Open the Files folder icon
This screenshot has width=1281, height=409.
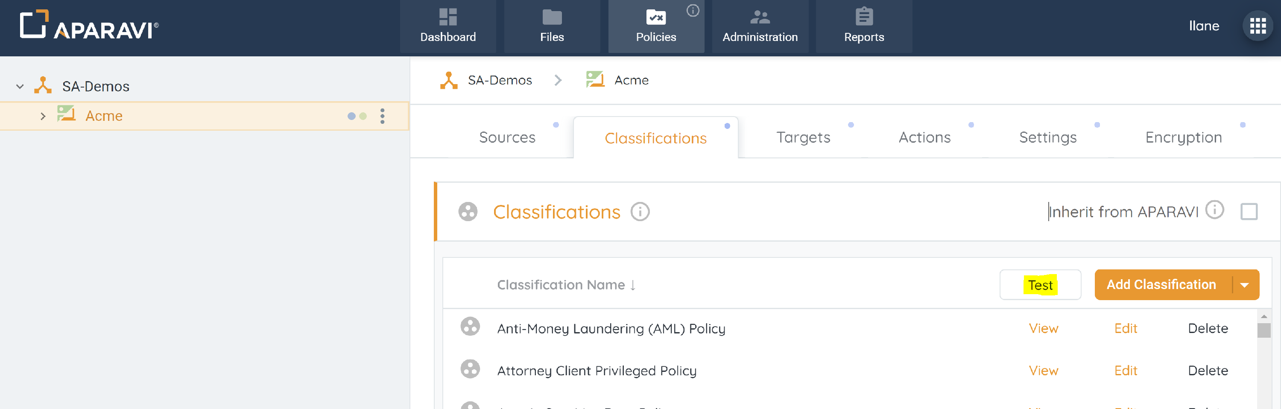(552, 18)
